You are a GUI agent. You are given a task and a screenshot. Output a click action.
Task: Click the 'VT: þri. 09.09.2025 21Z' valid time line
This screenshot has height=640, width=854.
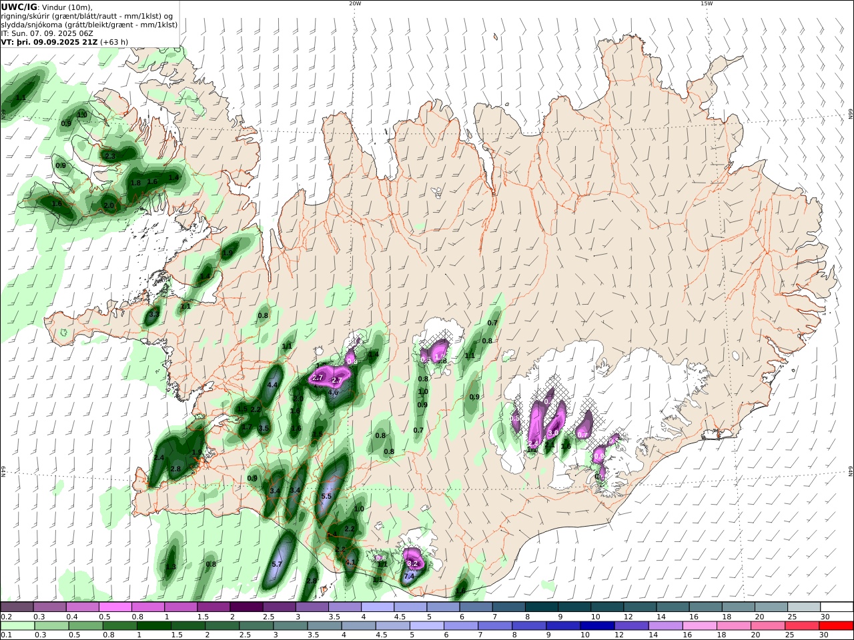click(50, 41)
